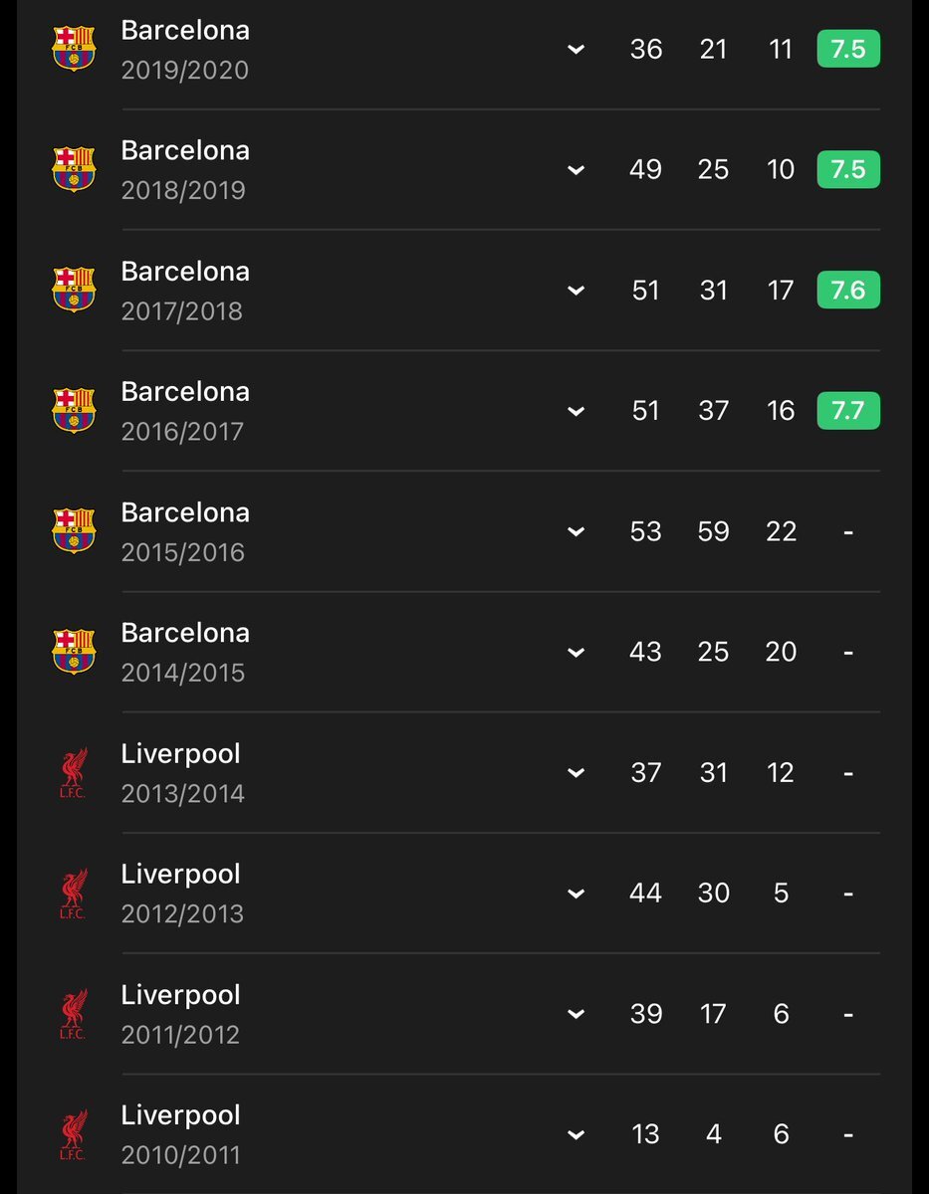Image resolution: width=929 pixels, height=1194 pixels.
Task: Expand the Liverpool 2010/2011 season chevron
Action: tap(576, 1134)
